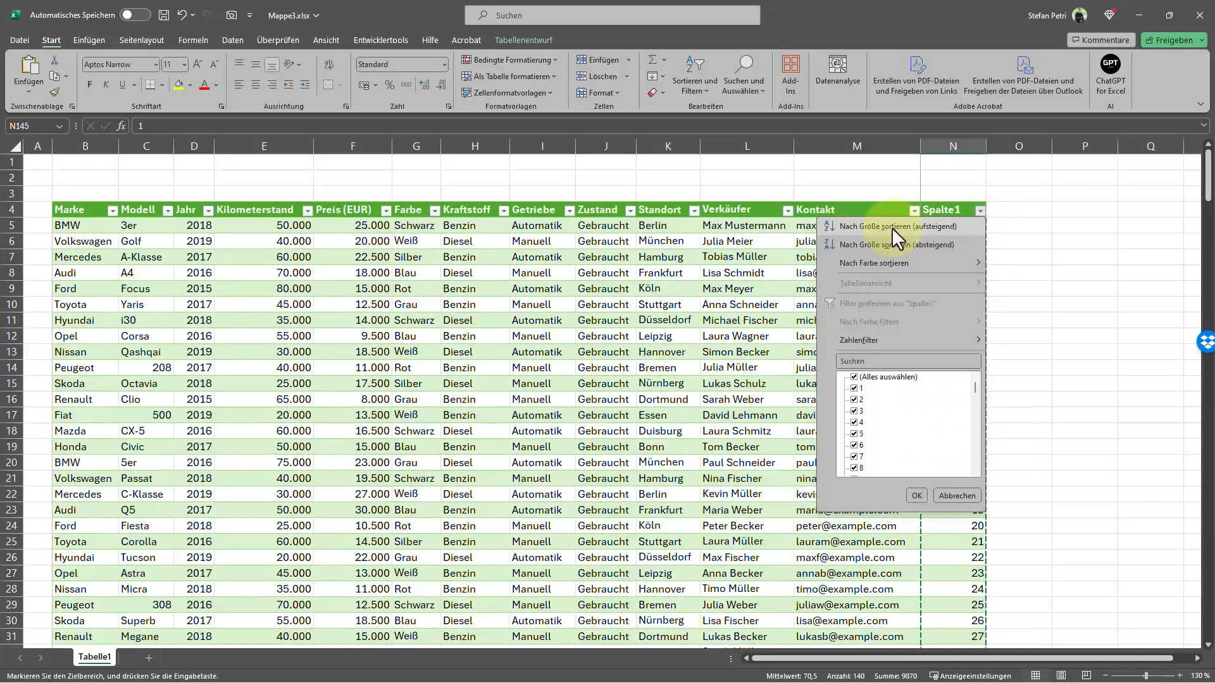
Task: Click the center align icon
Action: coord(255,85)
